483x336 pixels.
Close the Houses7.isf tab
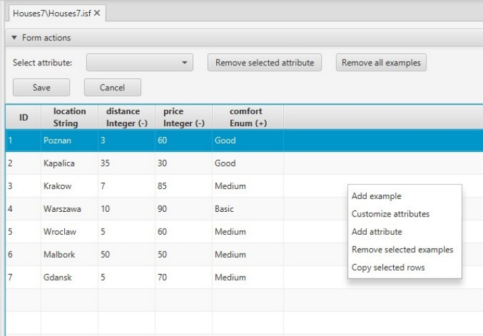coord(97,13)
